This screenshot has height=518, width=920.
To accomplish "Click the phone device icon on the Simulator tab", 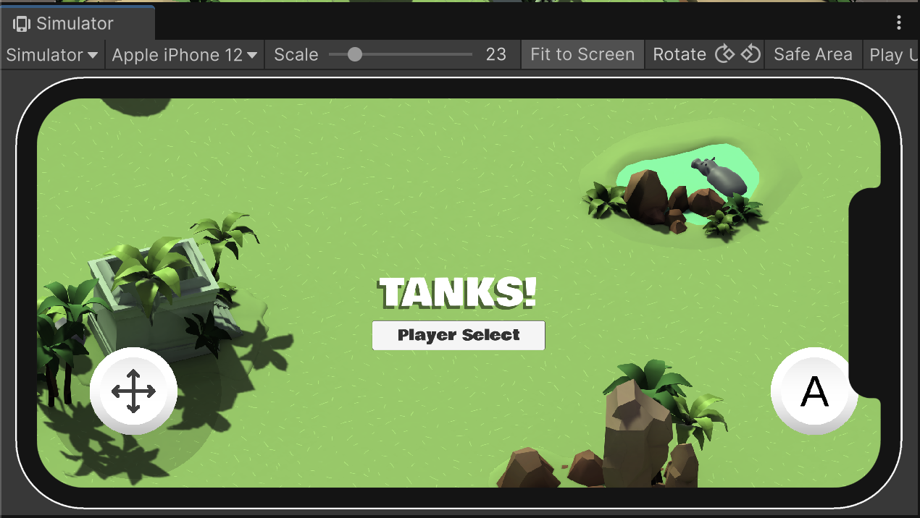I will coord(22,22).
